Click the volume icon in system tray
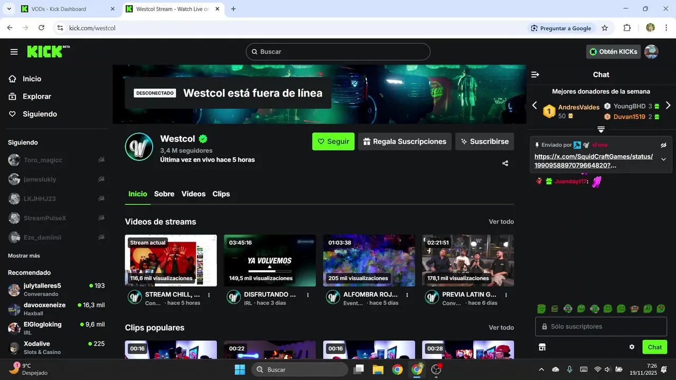 click(x=607, y=369)
